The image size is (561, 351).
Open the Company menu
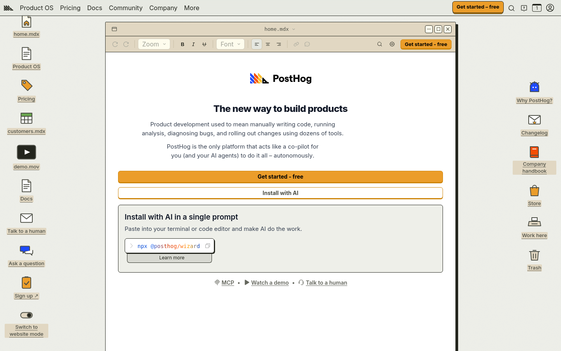163,8
